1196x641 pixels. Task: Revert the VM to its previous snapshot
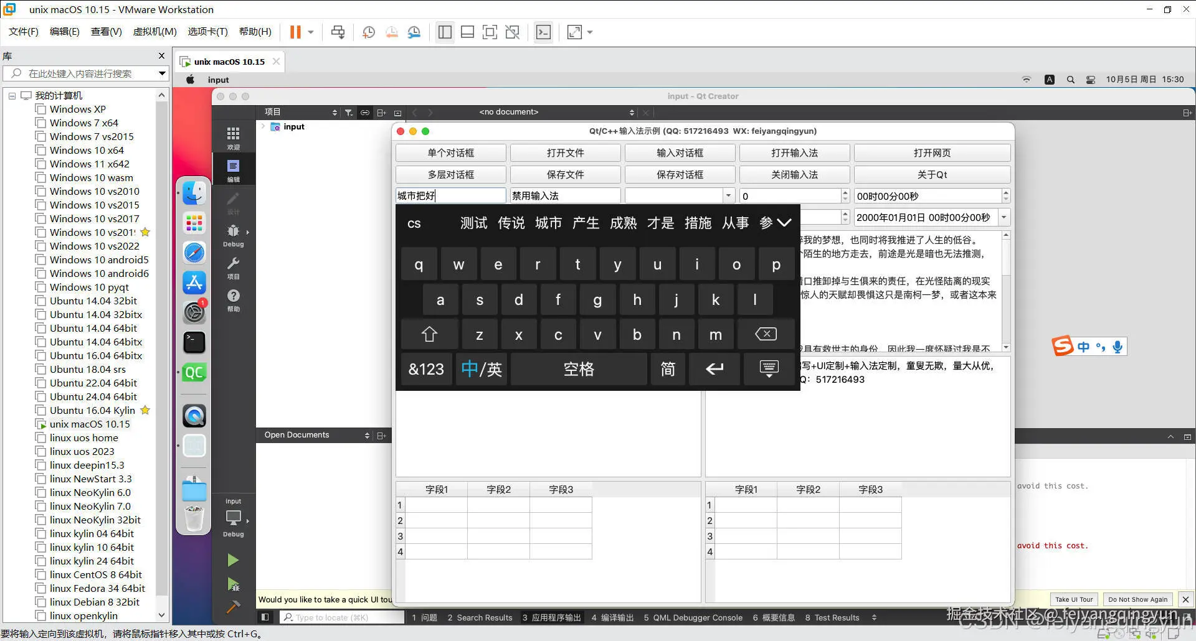coord(392,32)
